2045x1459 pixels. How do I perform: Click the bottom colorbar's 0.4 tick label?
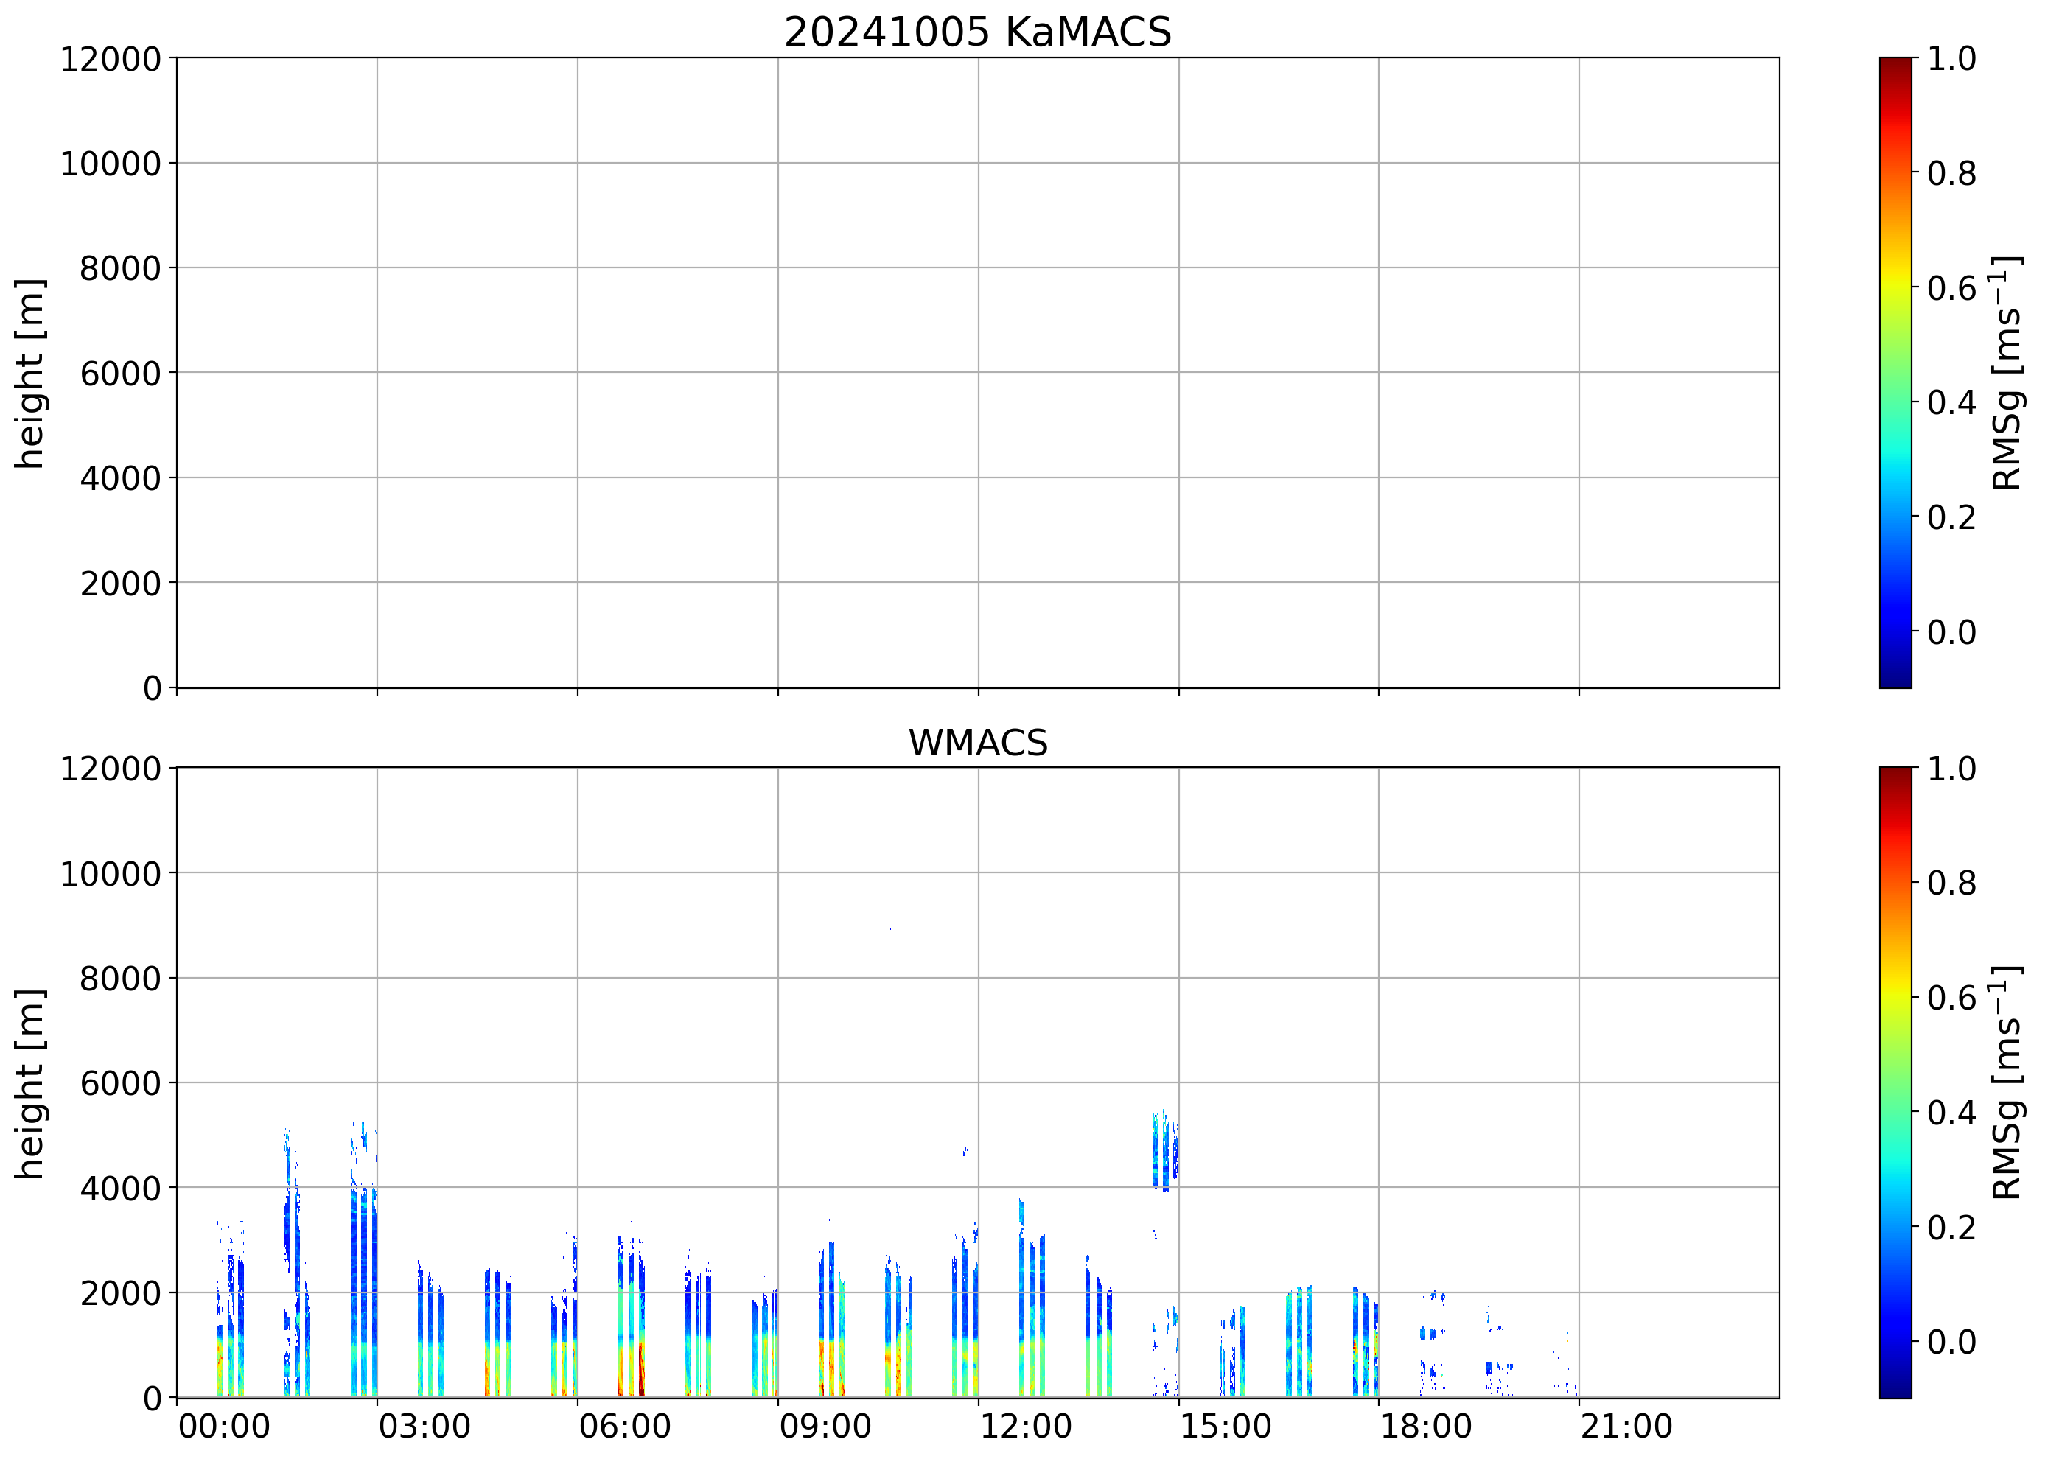[1951, 1112]
